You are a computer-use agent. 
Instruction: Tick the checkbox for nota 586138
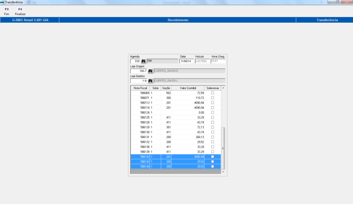coord(212,147)
